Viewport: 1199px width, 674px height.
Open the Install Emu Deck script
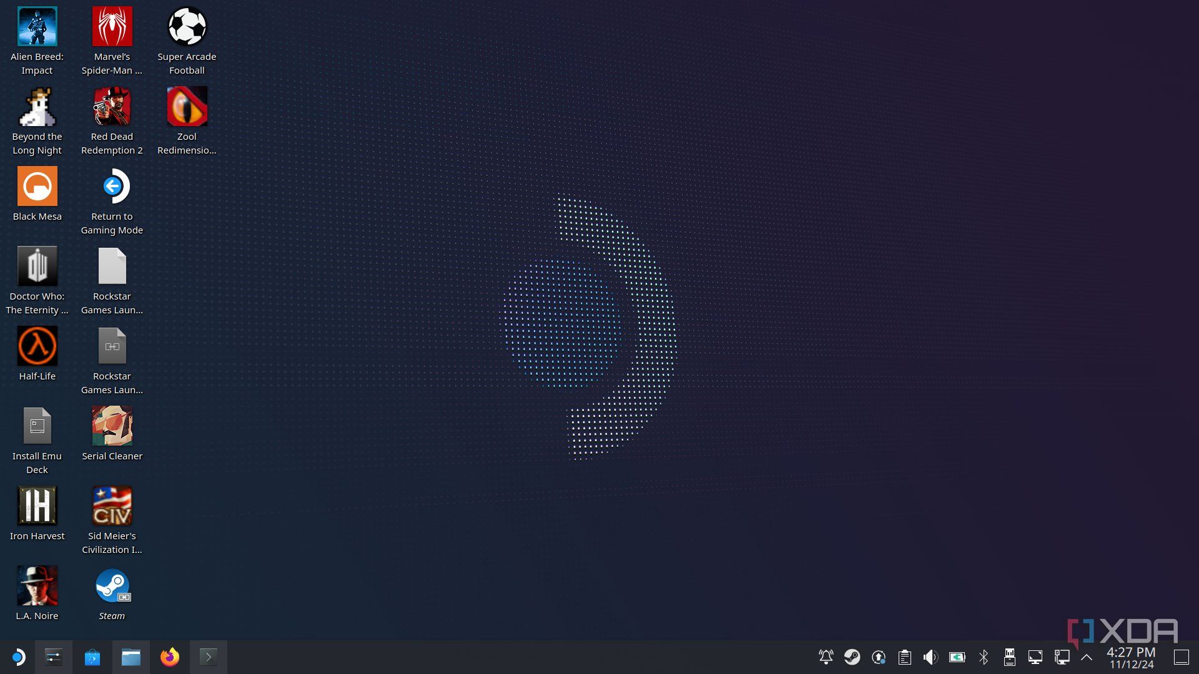pyautogui.click(x=37, y=441)
